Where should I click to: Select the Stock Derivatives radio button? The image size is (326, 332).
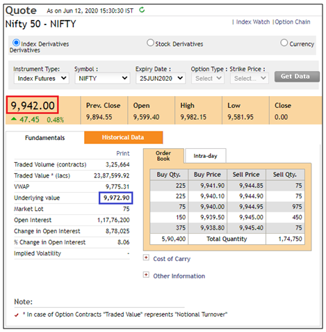point(150,42)
